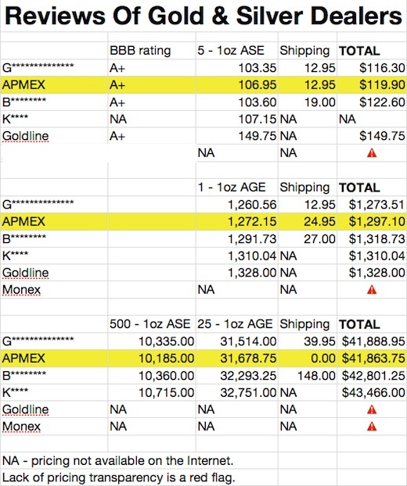The width and height of the screenshot is (407, 486).
Task: Select the NA pricing not available note
Action: tap(117, 460)
